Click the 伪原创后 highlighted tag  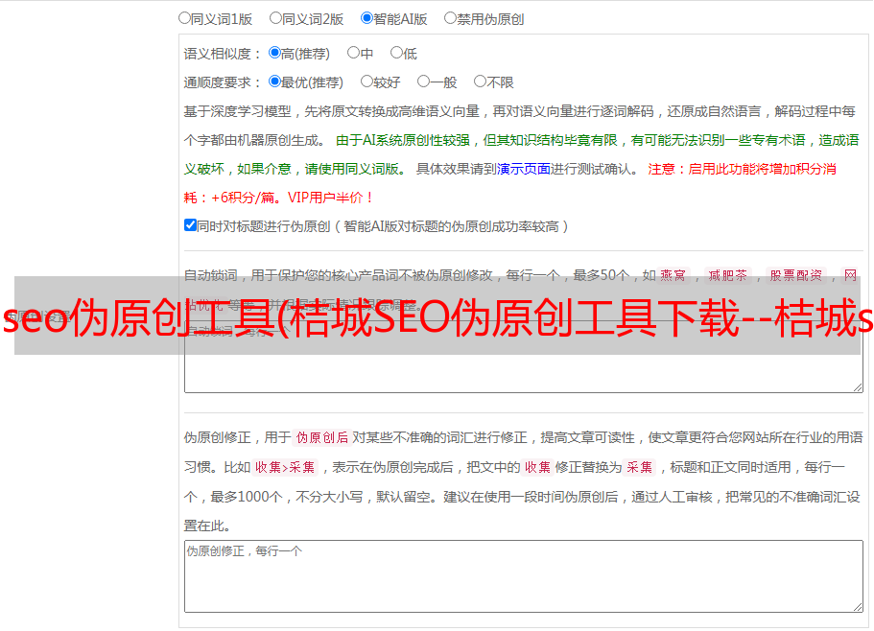[x=322, y=437]
